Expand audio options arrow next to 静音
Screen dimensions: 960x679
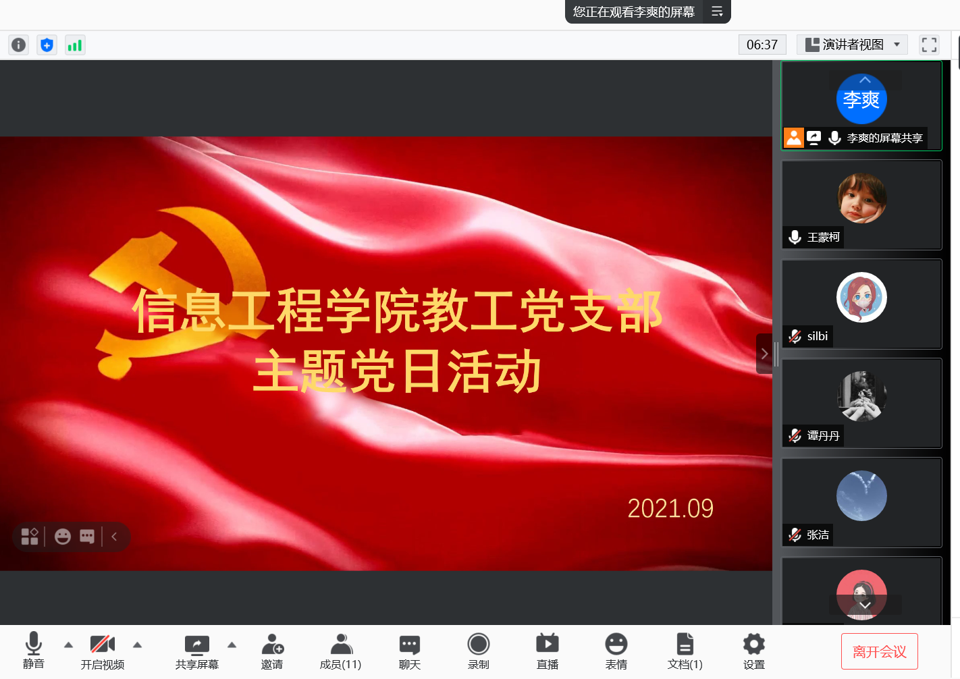tap(68, 645)
